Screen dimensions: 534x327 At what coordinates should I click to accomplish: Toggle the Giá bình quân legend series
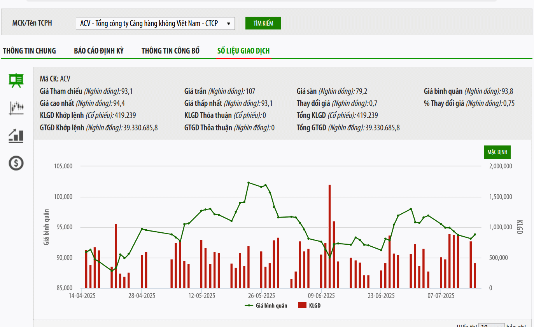click(x=271, y=306)
